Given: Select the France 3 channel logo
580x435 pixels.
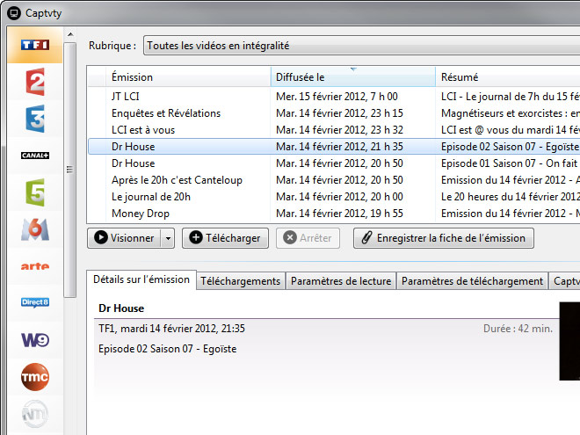Looking at the screenshot, I should [x=35, y=119].
